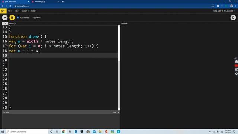This screenshot has width=238, height=134.
Task: Open a new browser tab
Action: tap(63, 1)
